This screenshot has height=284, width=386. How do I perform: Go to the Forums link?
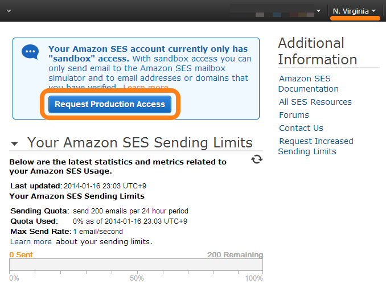(x=294, y=115)
